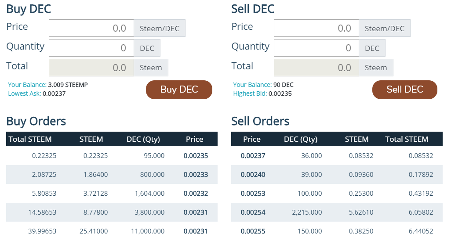This screenshot has width=451, height=237.
Task: Click Sell Orders quantity 150.000
Action: (310, 231)
